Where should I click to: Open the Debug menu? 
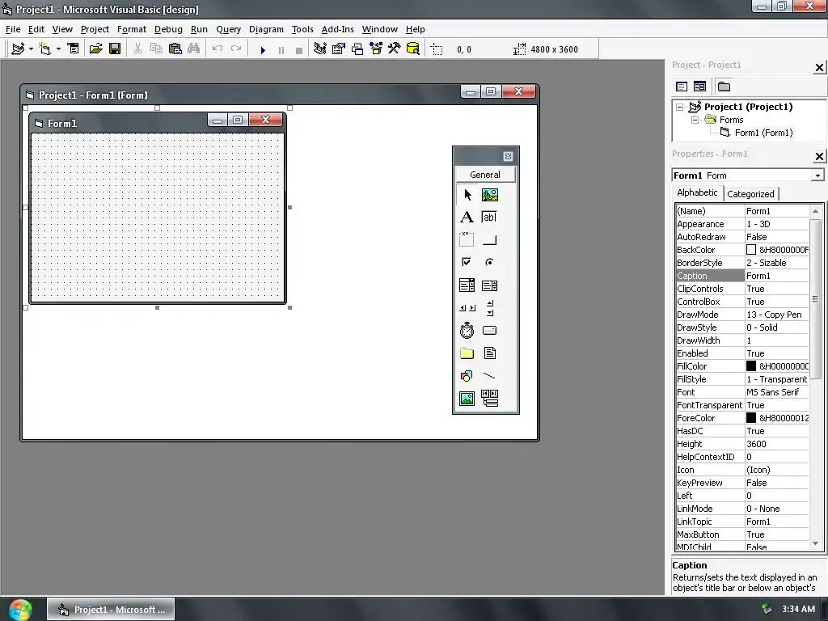pyautogui.click(x=168, y=29)
